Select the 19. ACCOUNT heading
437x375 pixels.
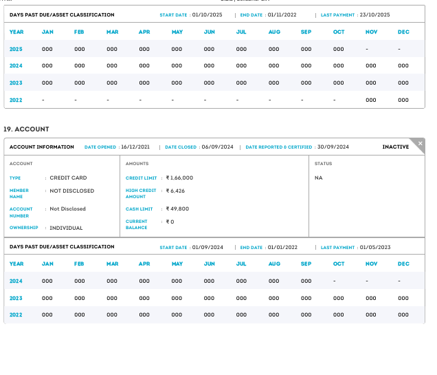tap(26, 129)
